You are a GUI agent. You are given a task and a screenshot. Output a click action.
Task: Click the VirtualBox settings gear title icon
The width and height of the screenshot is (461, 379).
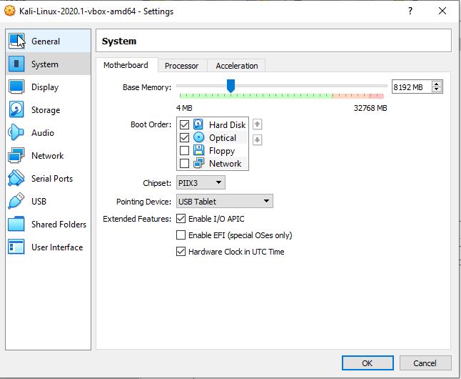[10, 11]
